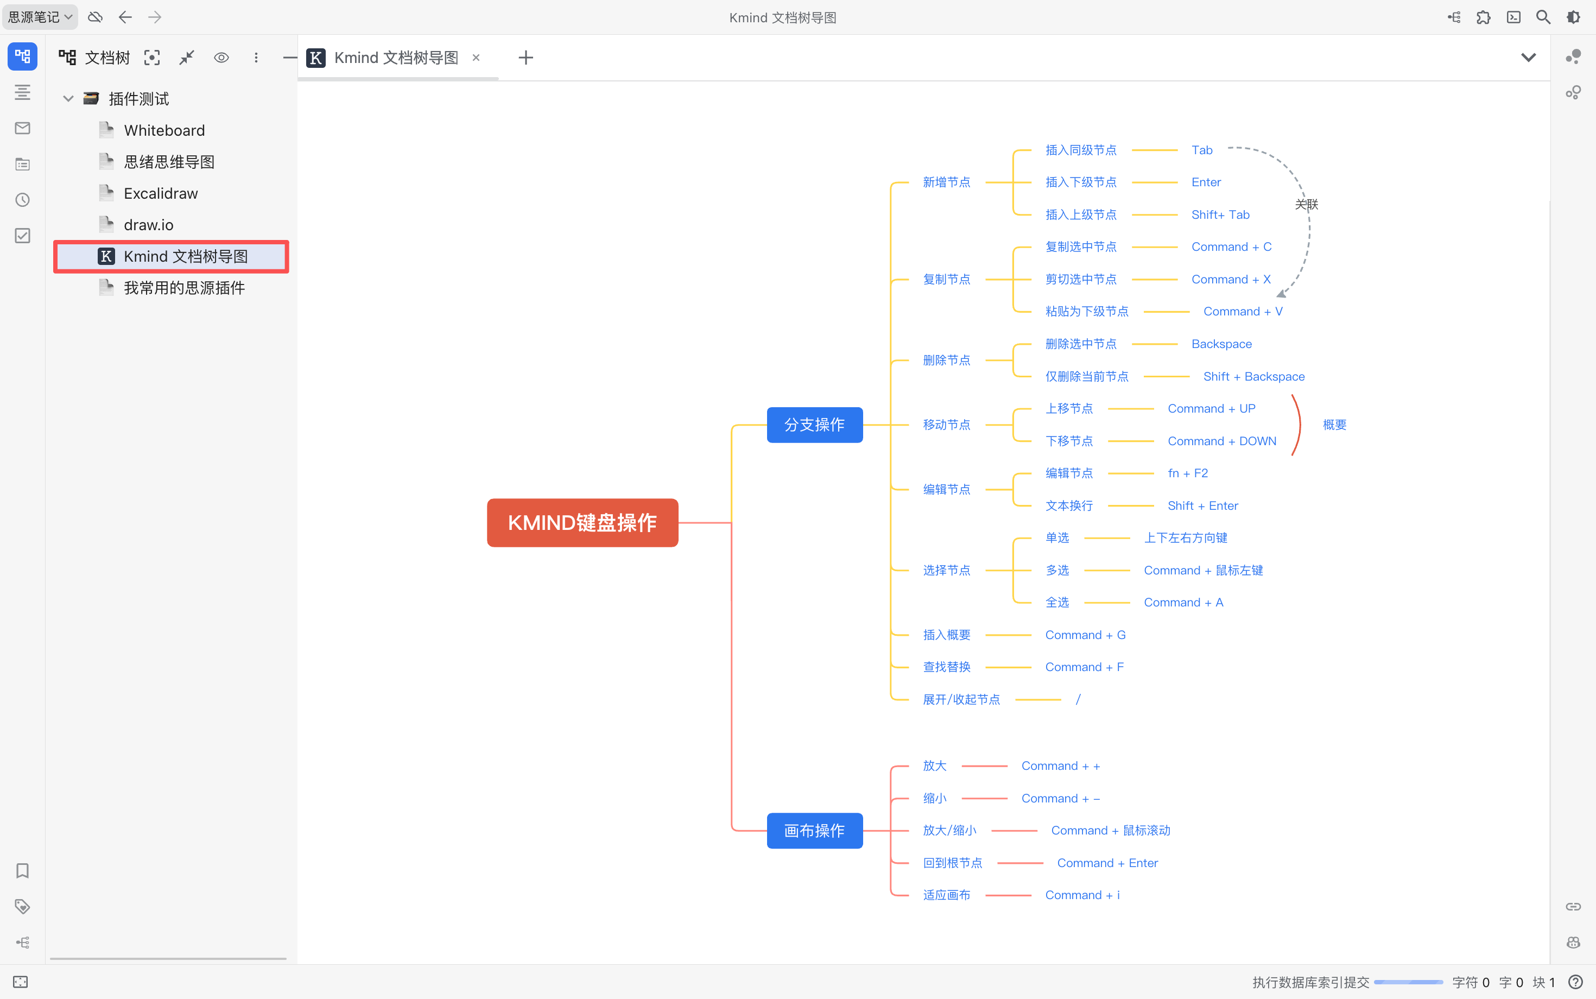Collapse all in the doc tree toolbar

(187, 58)
